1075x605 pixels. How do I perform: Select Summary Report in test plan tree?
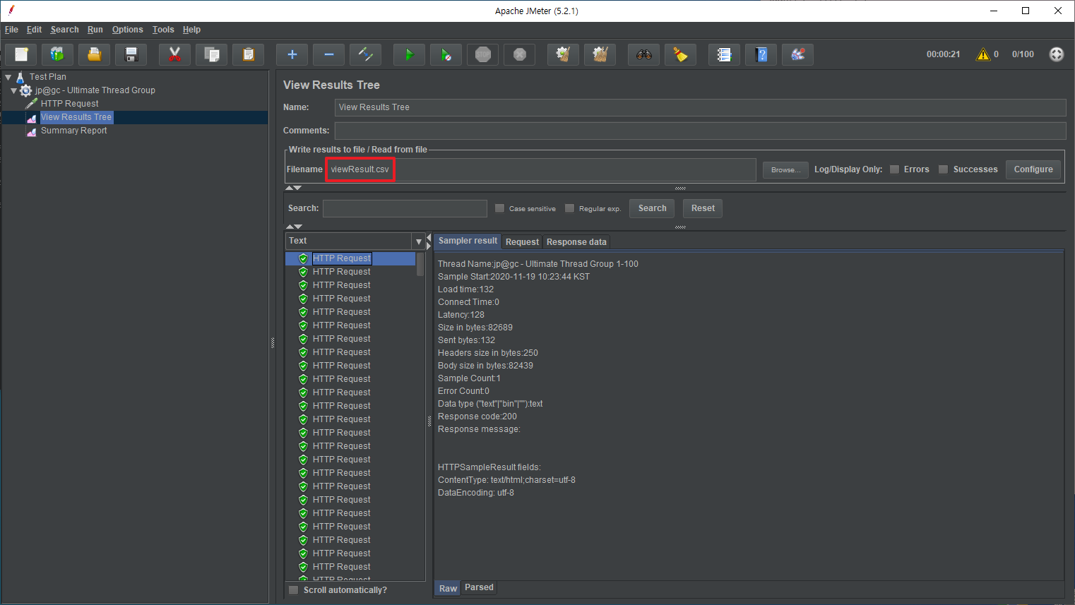point(73,131)
